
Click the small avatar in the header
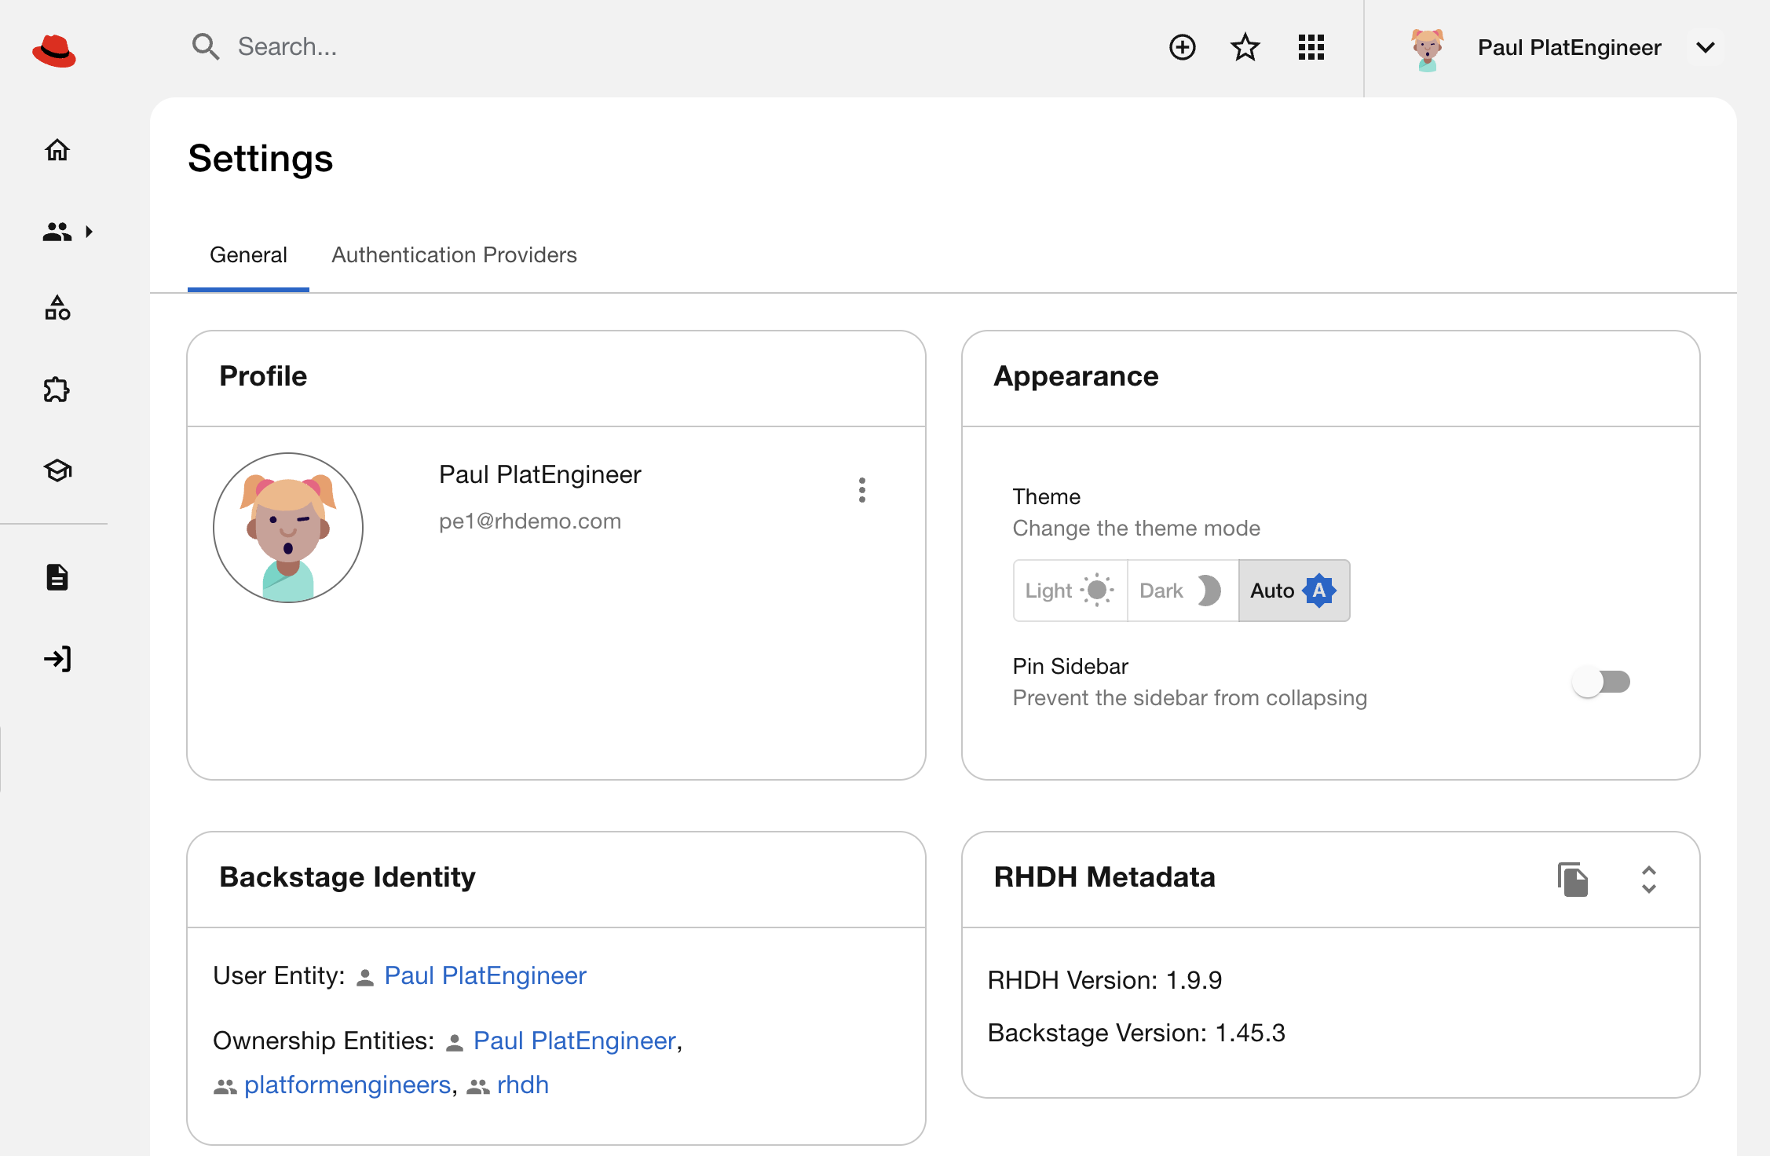pos(1428,49)
